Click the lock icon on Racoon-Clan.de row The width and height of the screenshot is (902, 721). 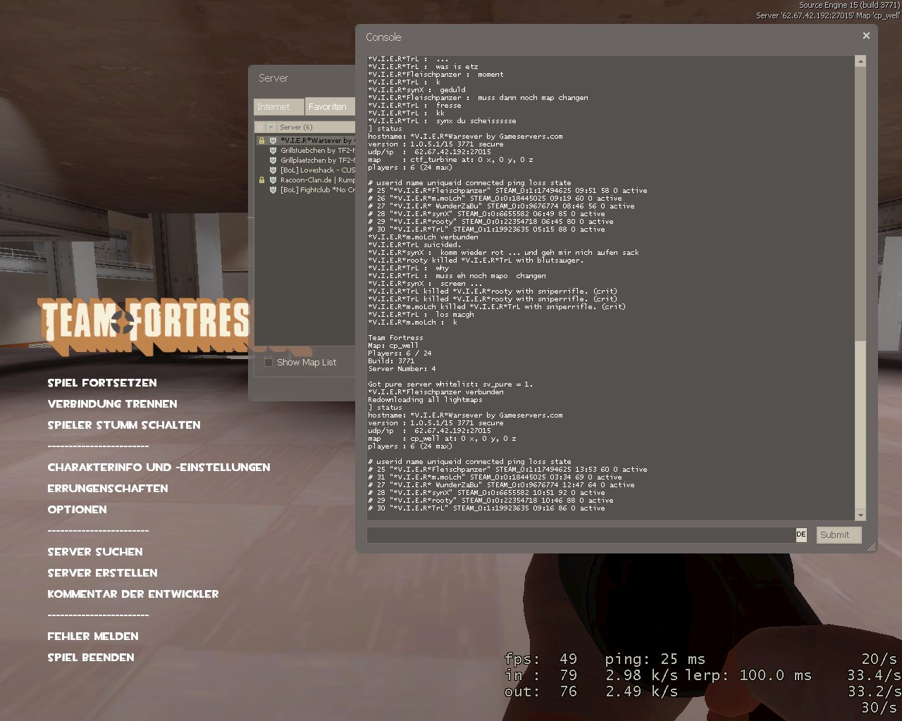tap(261, 180)
